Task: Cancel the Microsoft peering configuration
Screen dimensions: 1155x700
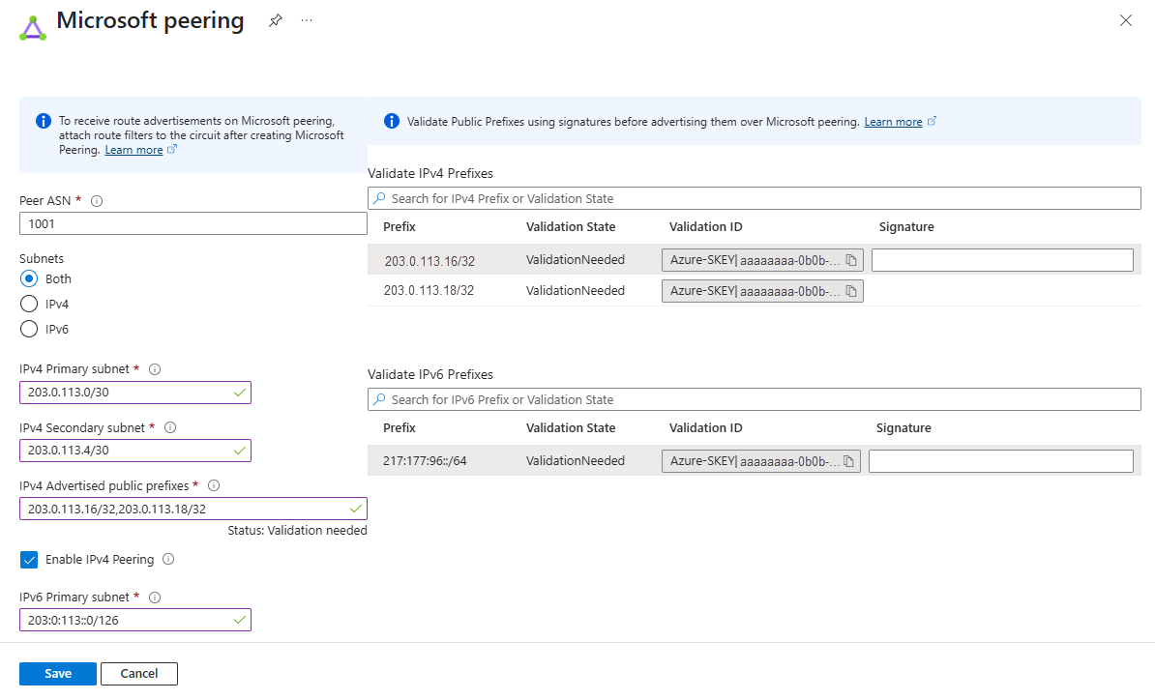Action: tap(138, 673)
